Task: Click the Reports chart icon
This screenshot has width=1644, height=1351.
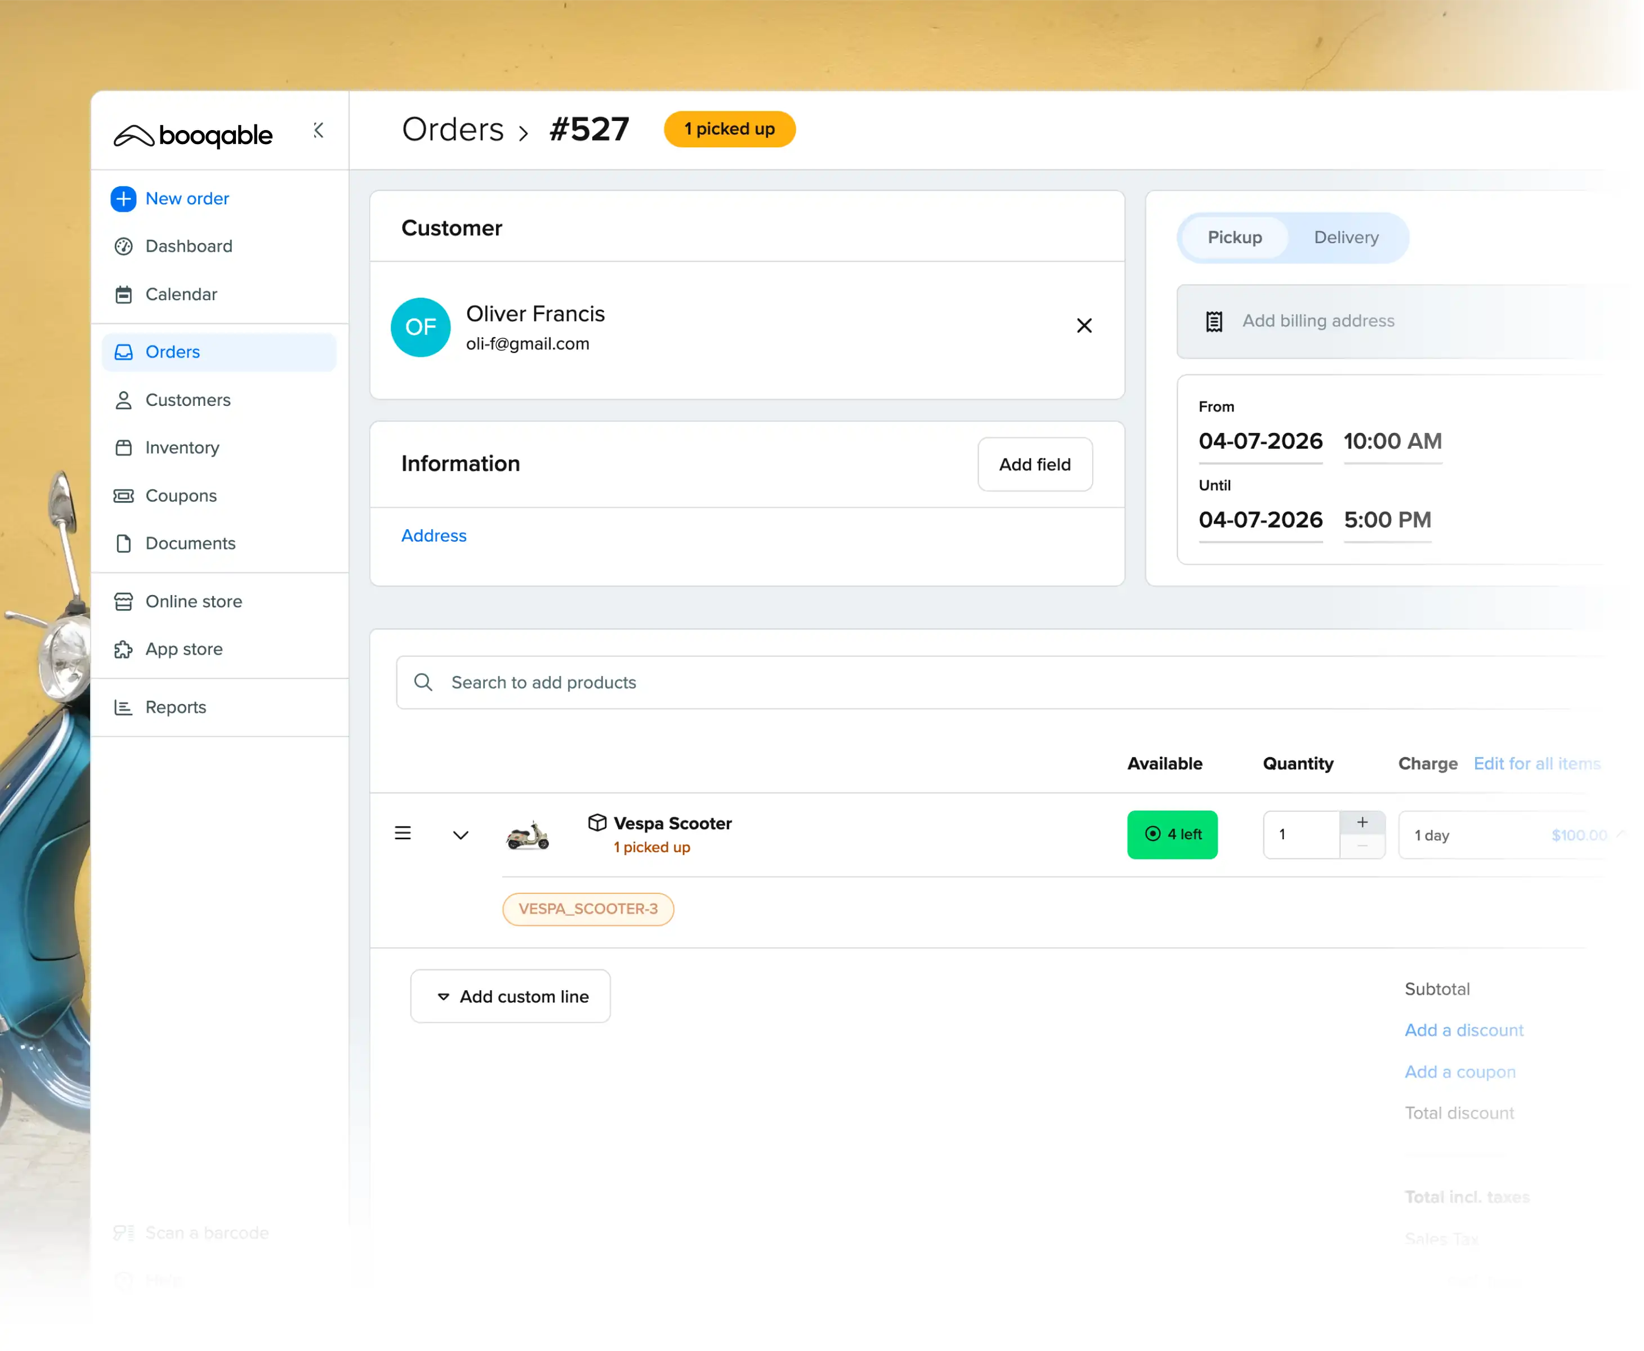Action: pyautogui.click(x=123, y=708)
